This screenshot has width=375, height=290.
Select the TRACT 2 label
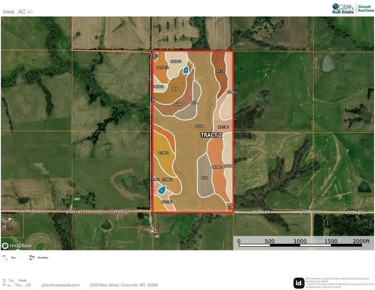(211, 135)
